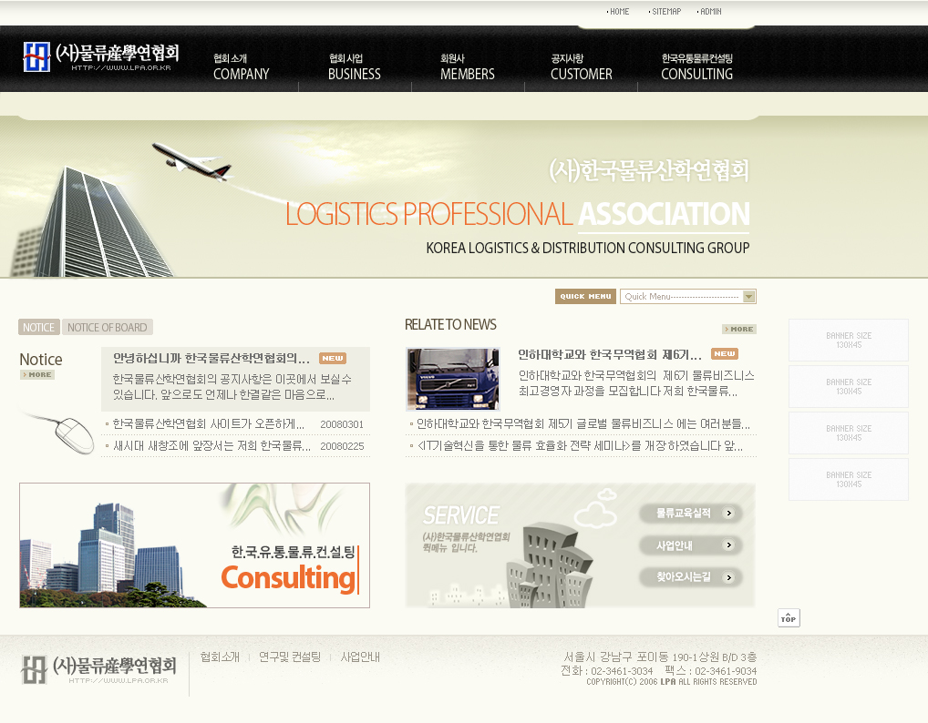Viewport: 928px width, 723px height.
Task: Select the MEMBERS menu item
Action: pos(467,67)
